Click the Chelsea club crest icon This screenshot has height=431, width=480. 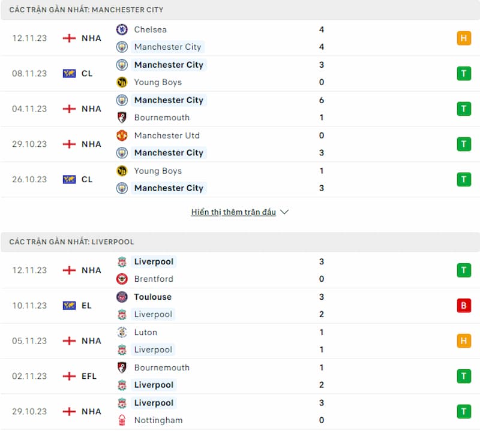click(122, 29)
